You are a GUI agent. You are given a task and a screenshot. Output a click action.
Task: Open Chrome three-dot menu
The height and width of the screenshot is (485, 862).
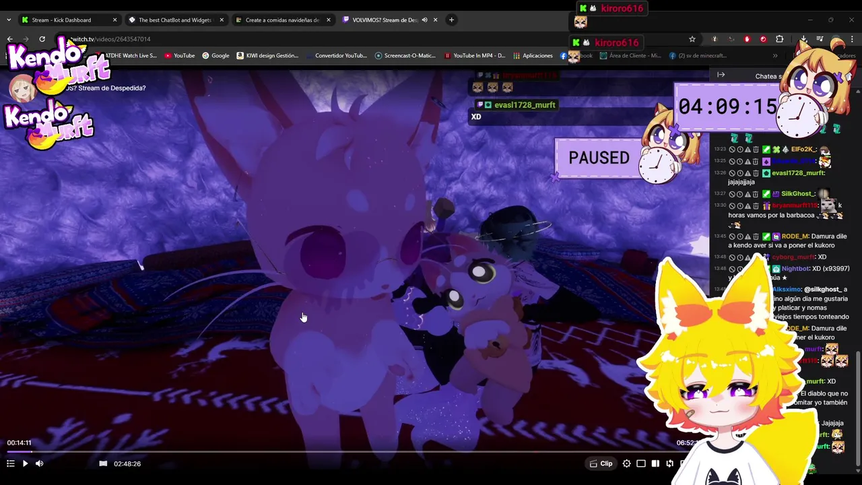pos(853,39)
